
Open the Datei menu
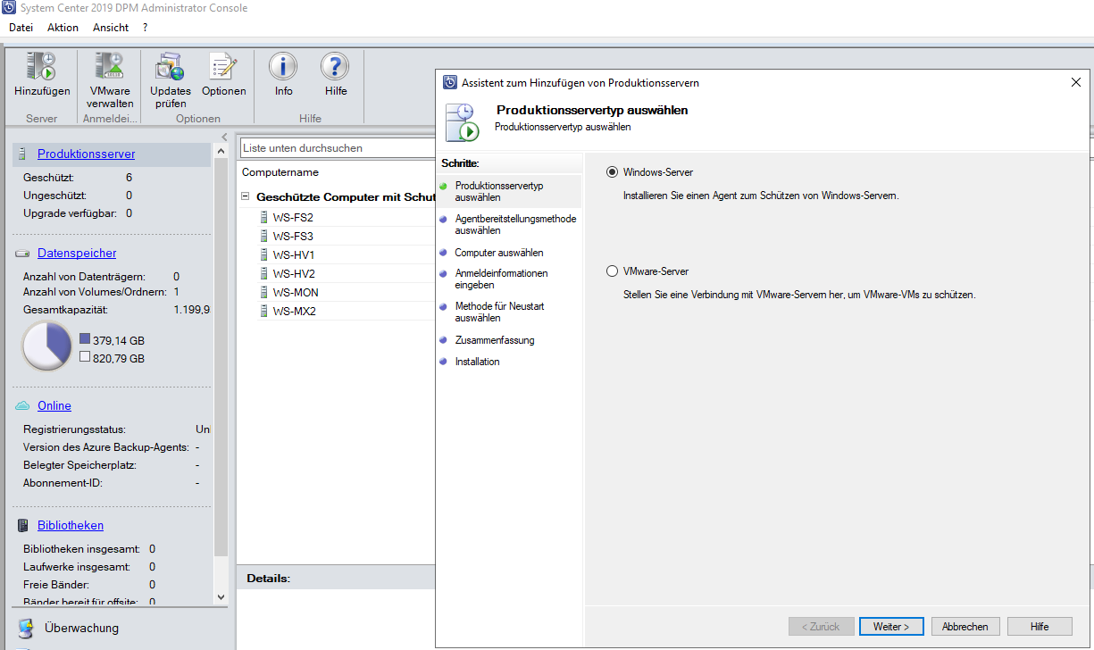coord(21,28)
